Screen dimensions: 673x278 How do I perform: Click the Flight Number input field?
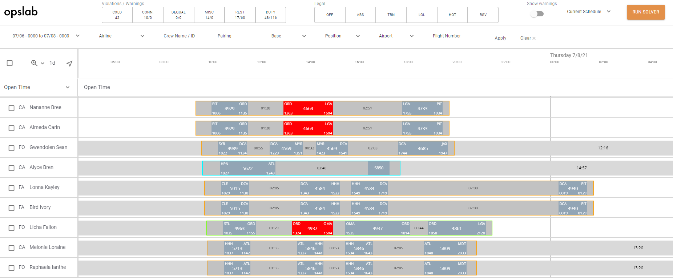point(451,36)
